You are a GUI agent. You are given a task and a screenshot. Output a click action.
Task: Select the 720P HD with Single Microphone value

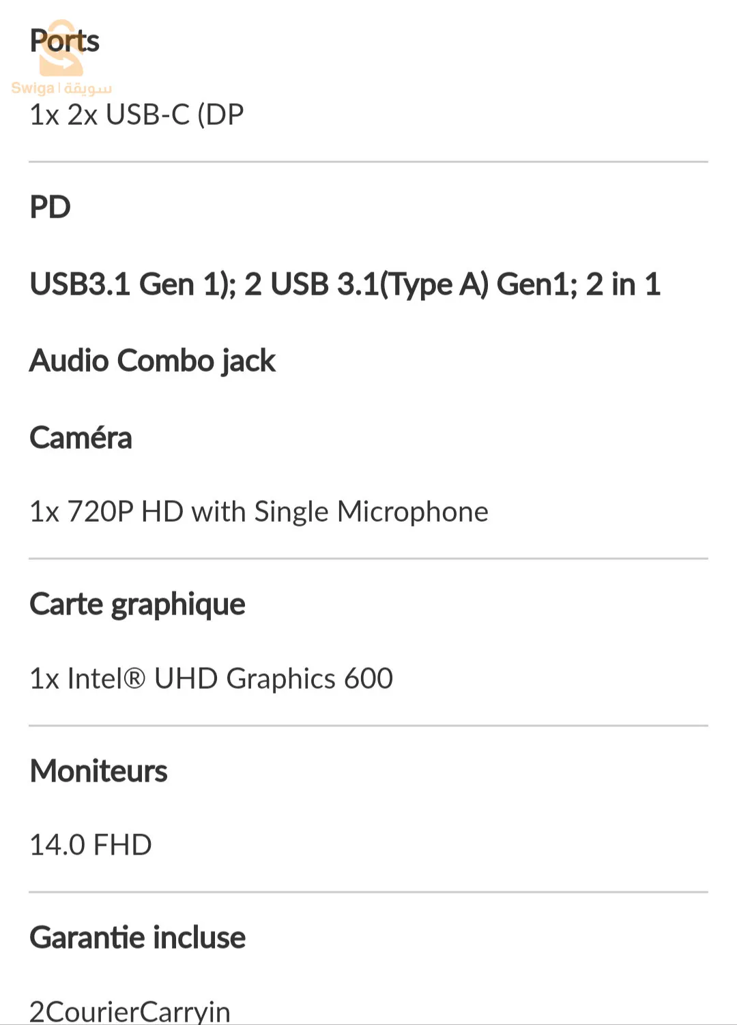259,511
